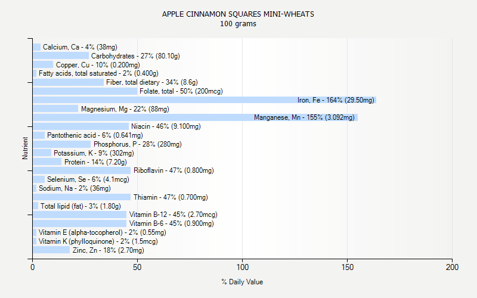Image resolution: width=477 pixels, height=298 pixels.
Task: Click the Thiamin - 47% label
Action: coord(171,197)
